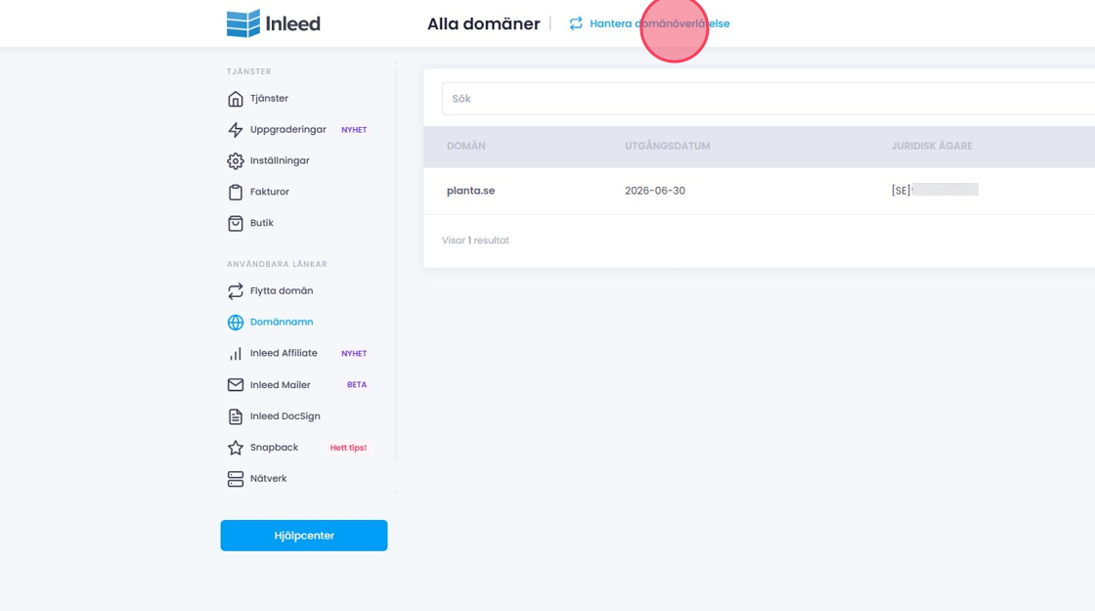Open the Hjälpcenter button
The height and width of the screenshot is (611, 1095).
pyautogui.click(x=304, y=536)
